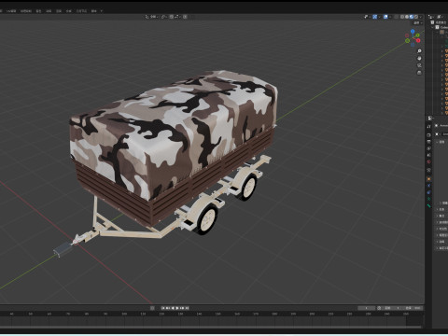Switch perspective/orthographic with grid button

(419, 73)
